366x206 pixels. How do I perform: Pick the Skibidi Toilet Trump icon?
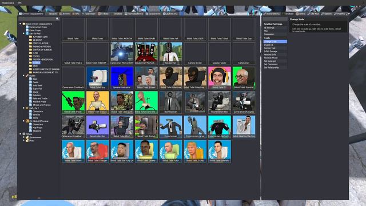click(x=195, y=151)
